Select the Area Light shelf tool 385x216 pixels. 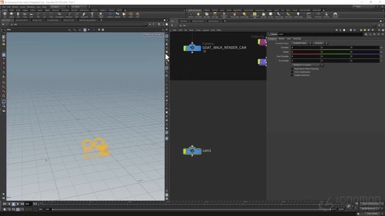point(215,15)
